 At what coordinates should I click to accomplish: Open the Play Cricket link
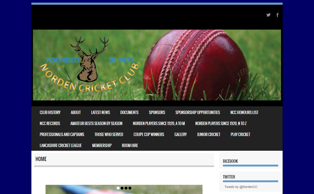(240, 134)
